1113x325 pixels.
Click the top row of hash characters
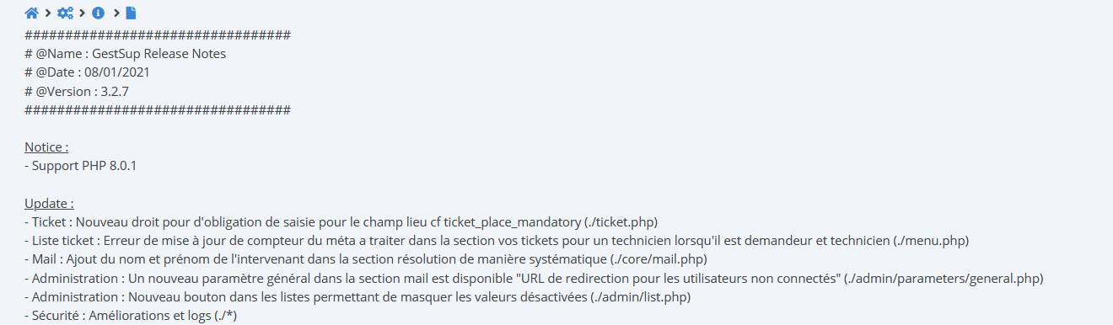coord(158,35)
